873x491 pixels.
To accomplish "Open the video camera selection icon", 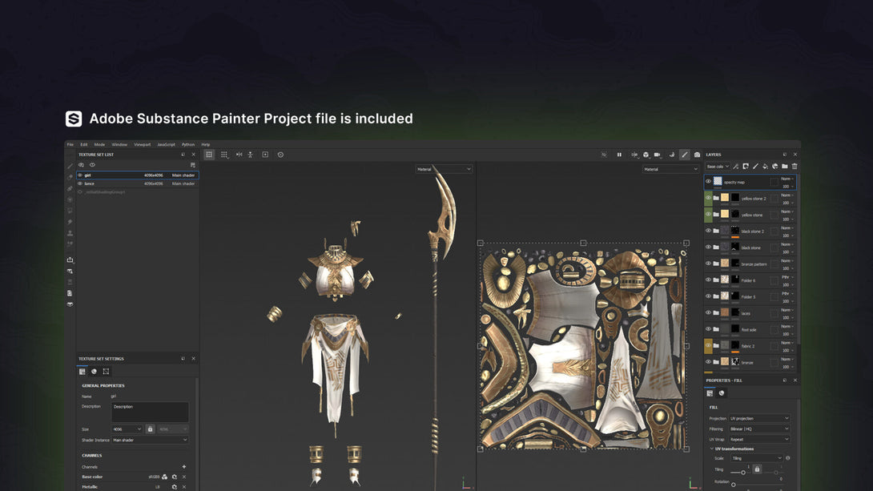I will [x=658, y=155].
